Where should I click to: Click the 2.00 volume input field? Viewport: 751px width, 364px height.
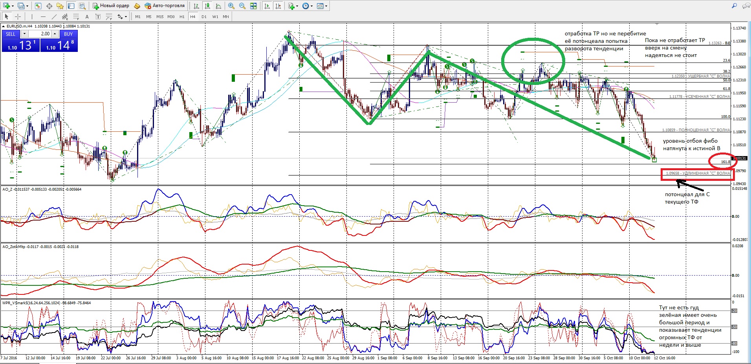click(x=40, y=34)
